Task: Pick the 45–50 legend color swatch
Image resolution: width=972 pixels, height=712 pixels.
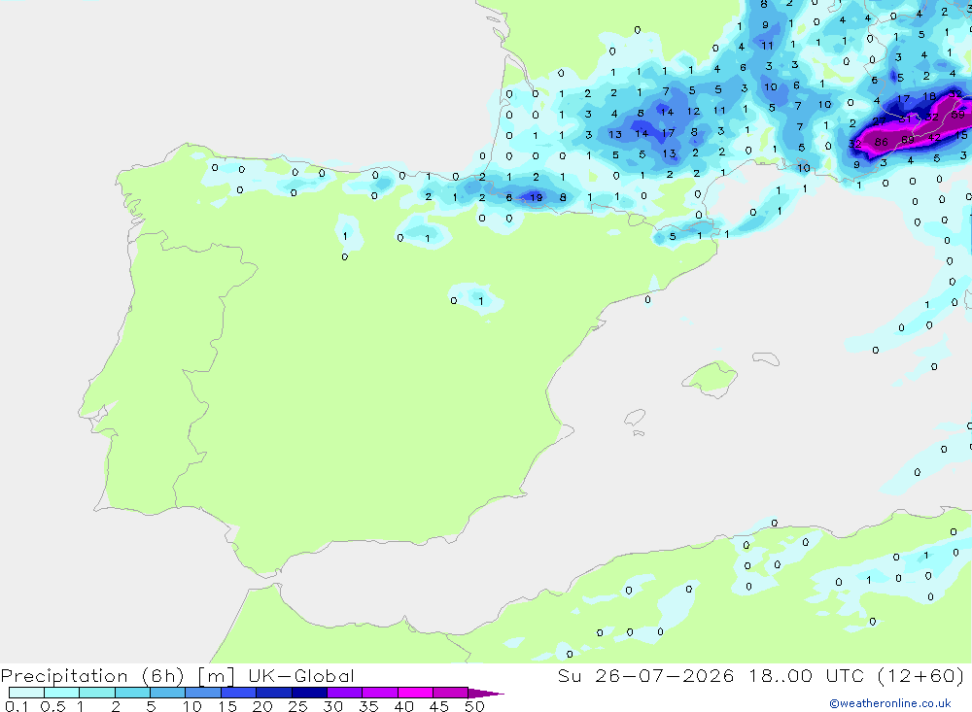Action: [450, 693]
